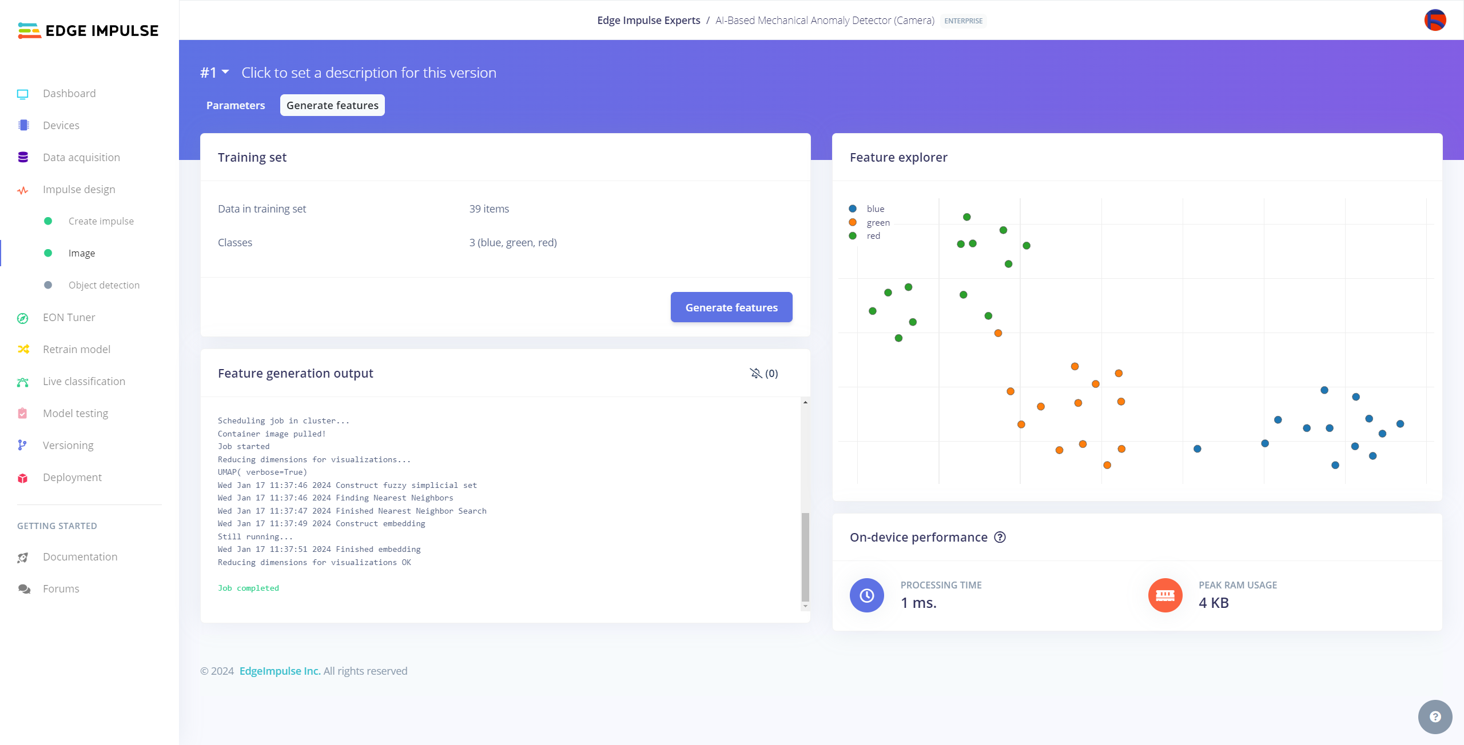
Task: Toggle the Object detection item
Action: coord(104,285)
